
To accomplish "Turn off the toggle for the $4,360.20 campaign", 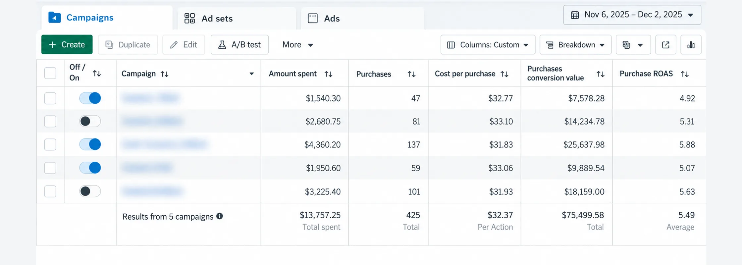I will [90, 144].
